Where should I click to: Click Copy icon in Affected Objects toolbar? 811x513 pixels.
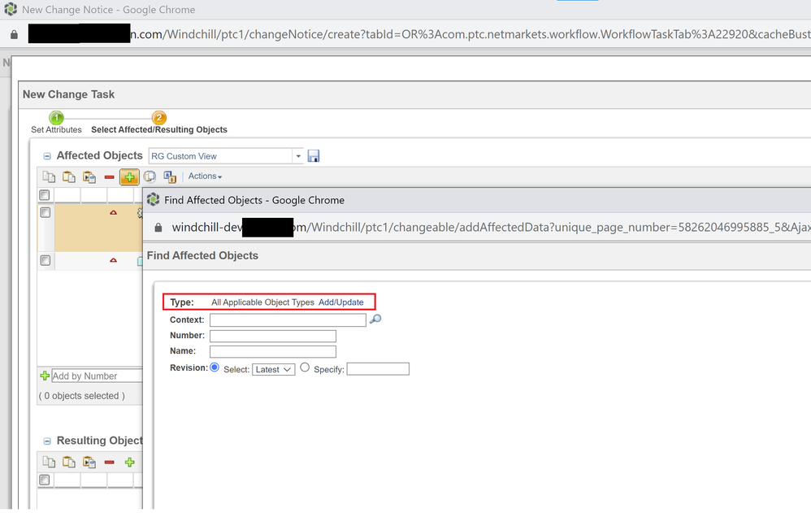(x=49, y=177)
